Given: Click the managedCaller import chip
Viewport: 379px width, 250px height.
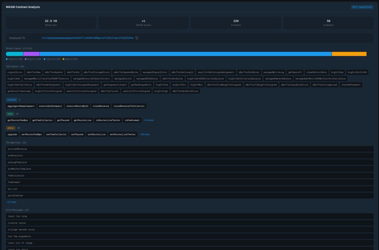Looking at the screenshot, I should point(123,78).
